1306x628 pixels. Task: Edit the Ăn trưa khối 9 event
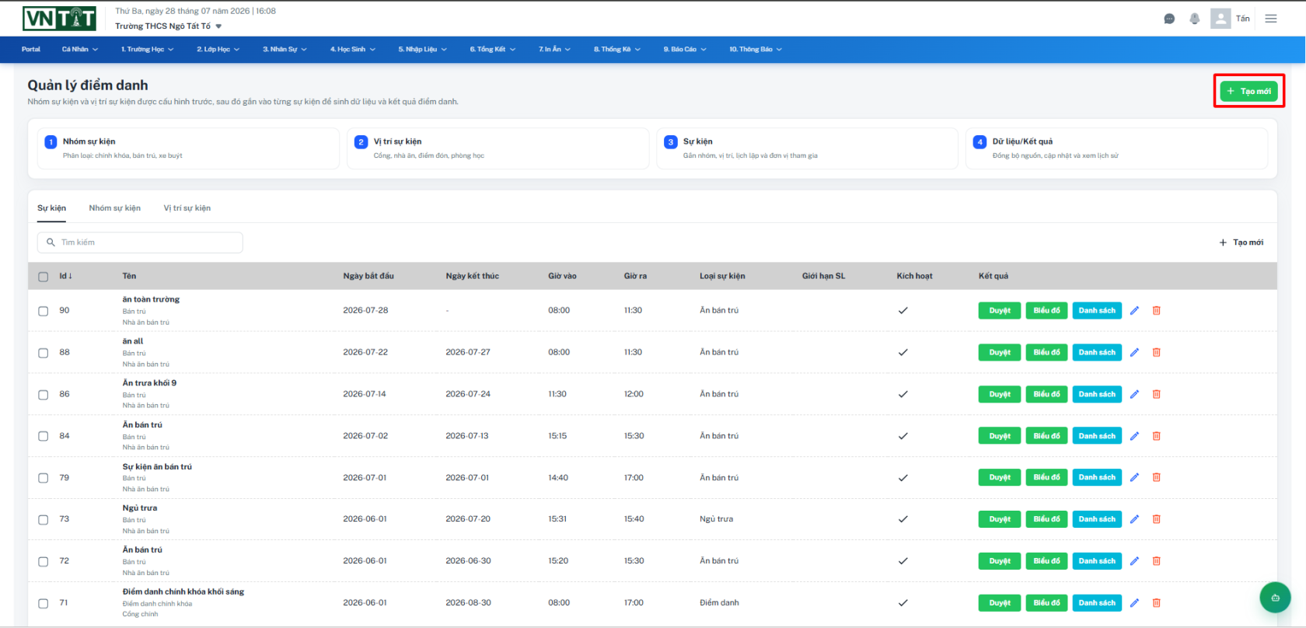1134,395
